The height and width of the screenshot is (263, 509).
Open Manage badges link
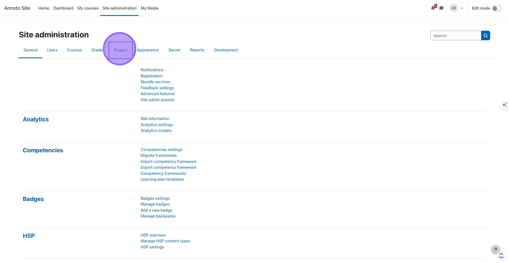[x=155, y=204]
